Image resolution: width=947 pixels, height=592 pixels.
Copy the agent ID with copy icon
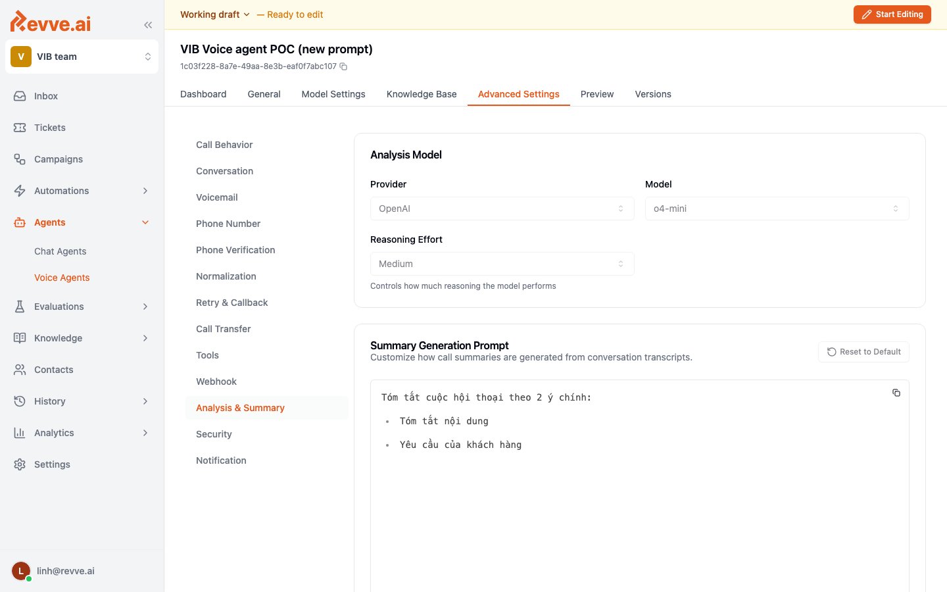point(343,66)
